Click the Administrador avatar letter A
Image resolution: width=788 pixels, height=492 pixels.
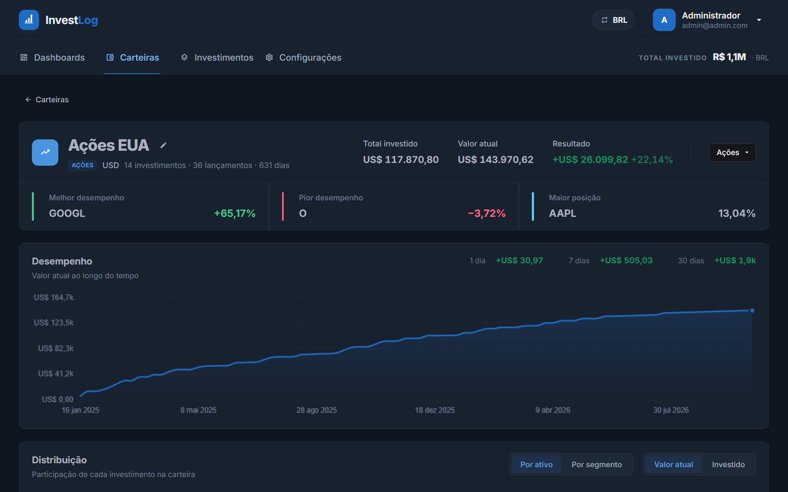664,20
